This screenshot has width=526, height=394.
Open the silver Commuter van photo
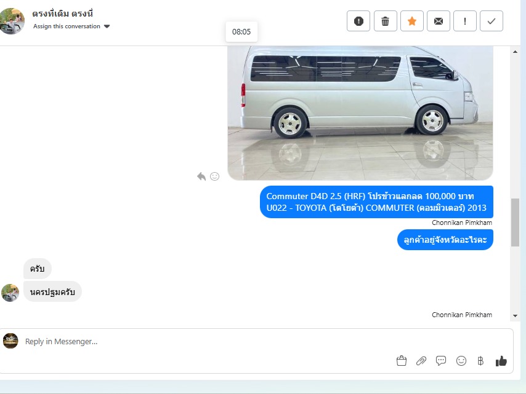360,113
